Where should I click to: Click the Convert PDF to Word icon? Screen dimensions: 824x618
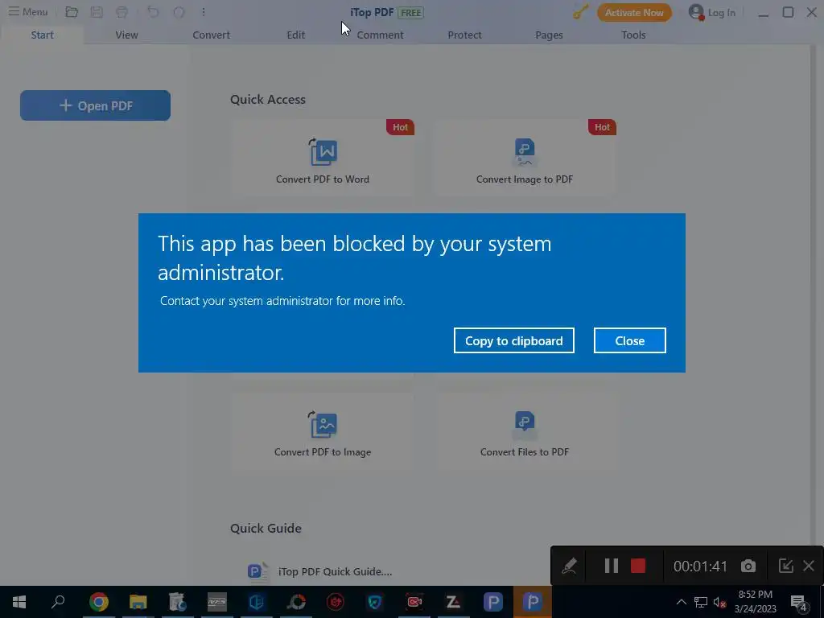[323, 152]
